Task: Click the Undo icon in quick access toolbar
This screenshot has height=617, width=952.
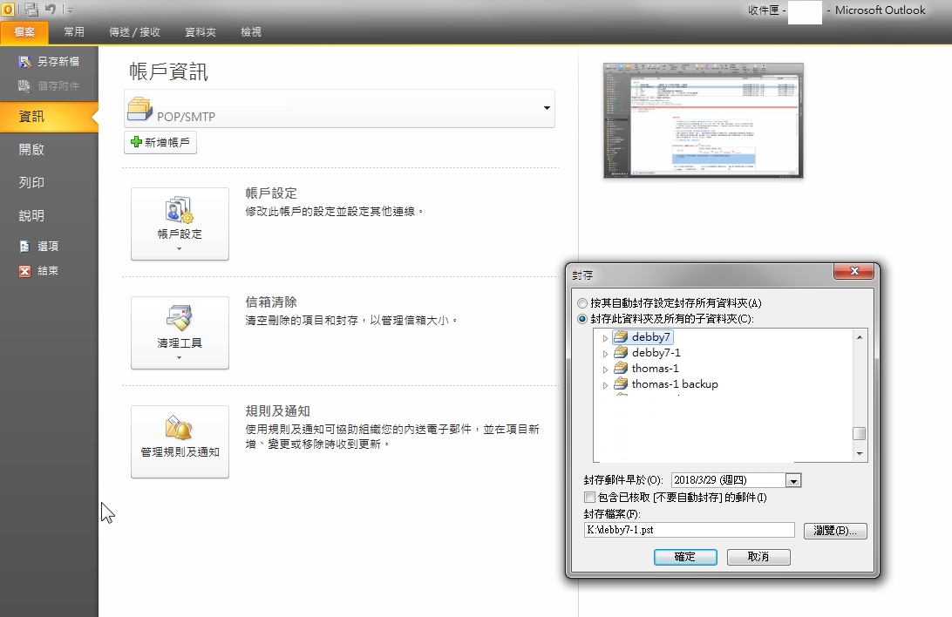Action: pyautogui.click(x=49, y=9)
